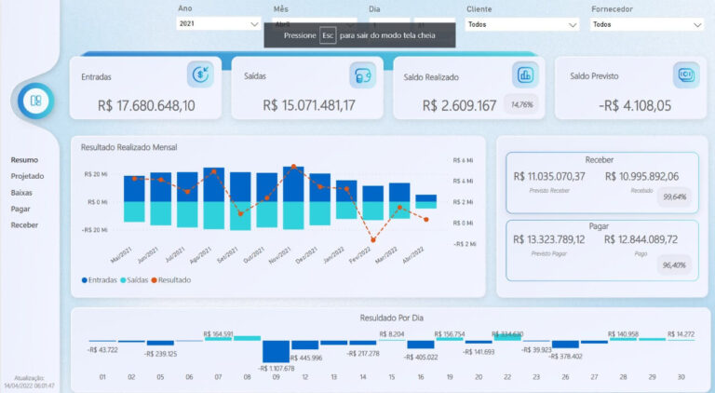Click the 14,76% badge in Saldo Realizado
This screenshot has width=715, height=393.
pos(521,104)
